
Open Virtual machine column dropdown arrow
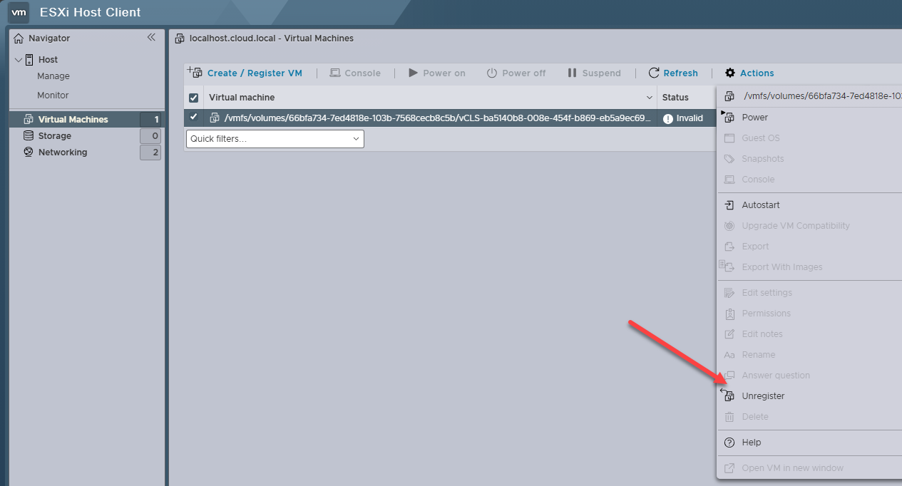[x=650, y=98]
